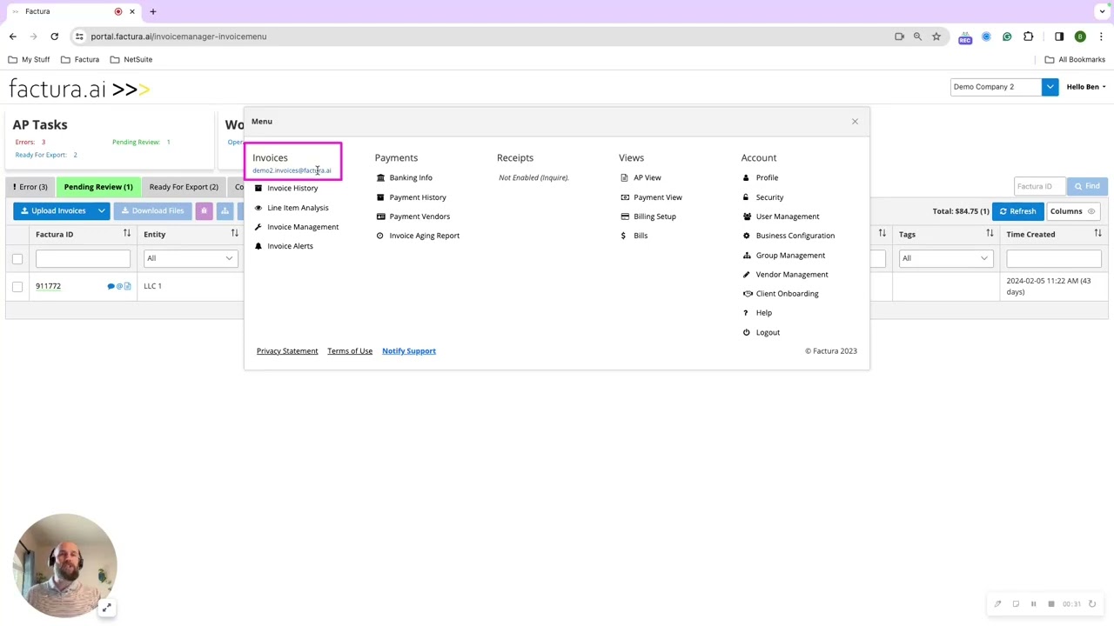This screenshot has width=1114, height=626.
Task: Switch to the Pending Review (1) tab
Action: [x=98, y=187]
